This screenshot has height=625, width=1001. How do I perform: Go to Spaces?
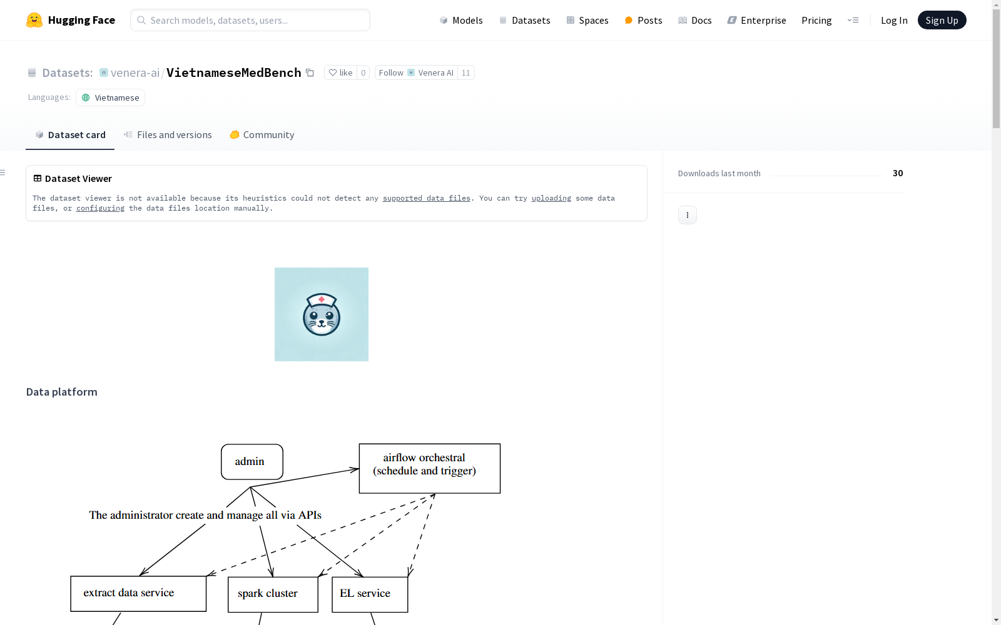pyautogui.click(x=587, y=20)
